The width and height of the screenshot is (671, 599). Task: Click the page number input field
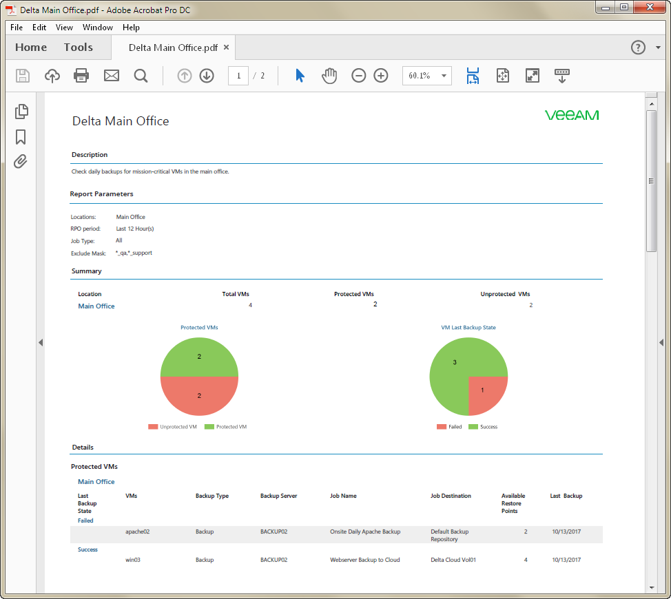(x=238, y=76)
